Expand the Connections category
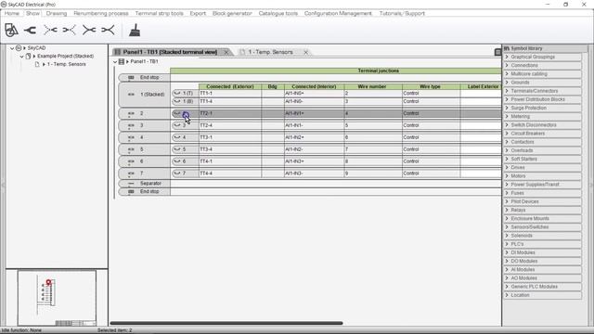 [507, 66]
